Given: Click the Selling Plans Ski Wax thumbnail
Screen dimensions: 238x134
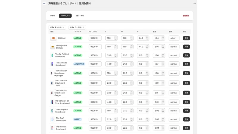Looking at the screenshot, I should click(53, 47).
